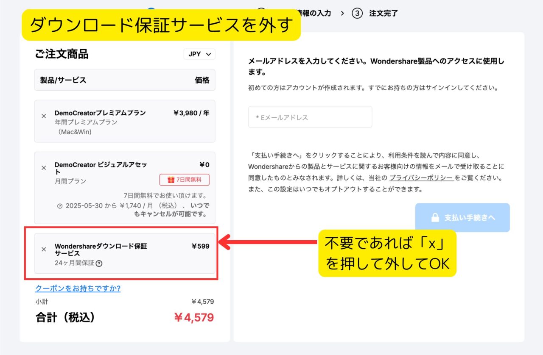This screenshot has height=355, width=543.
Task: Remove DemoCreator ビジュアルアセット with its x icon
Action: pyautogui.click(x=44, y=168)
